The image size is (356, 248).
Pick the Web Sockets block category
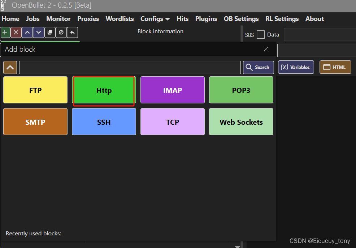[x=241, y=122]
